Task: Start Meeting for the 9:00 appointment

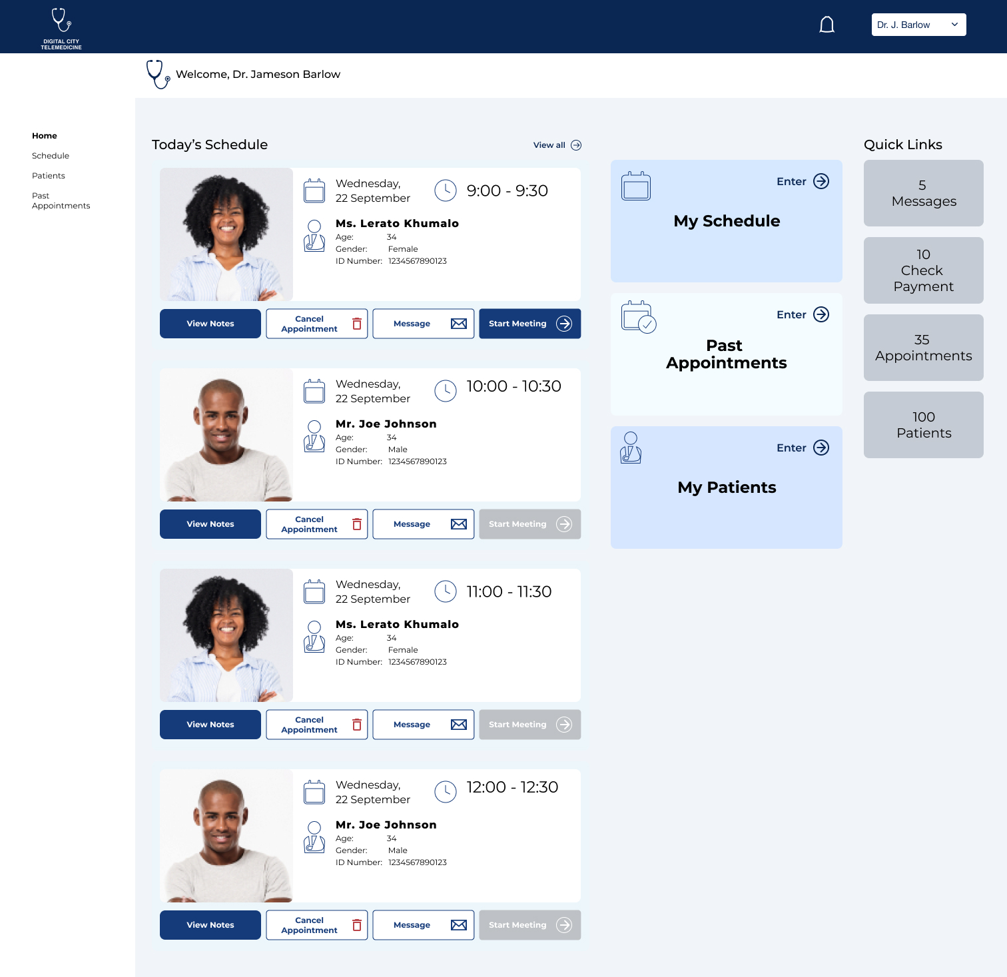Action: click(x=529, y=324)
